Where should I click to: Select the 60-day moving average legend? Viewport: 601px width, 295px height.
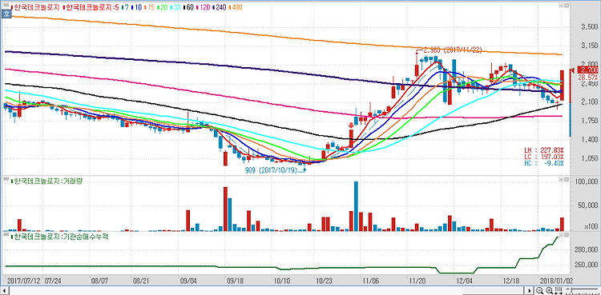(188, 7)
